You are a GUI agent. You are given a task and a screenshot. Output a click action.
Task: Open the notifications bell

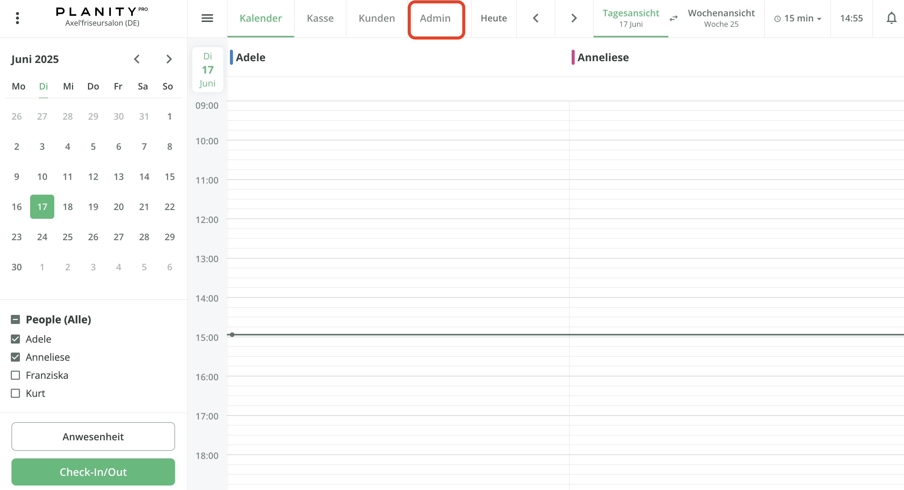891,18
